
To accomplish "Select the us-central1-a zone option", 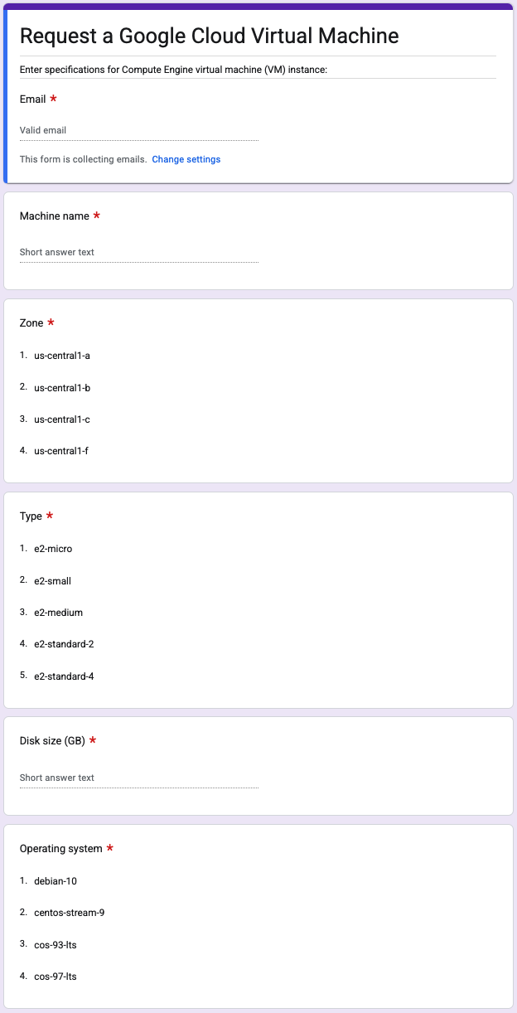I will [x=61, y=356].
